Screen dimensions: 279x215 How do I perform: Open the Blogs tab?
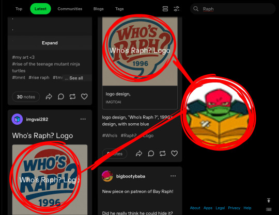tap(98, 9)
